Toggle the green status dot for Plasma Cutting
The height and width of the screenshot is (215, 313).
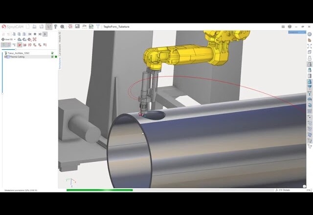56,57
